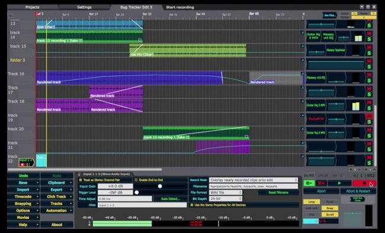Click the red record transport icon
Screen dimensions: 385x233
click(321, 183)
